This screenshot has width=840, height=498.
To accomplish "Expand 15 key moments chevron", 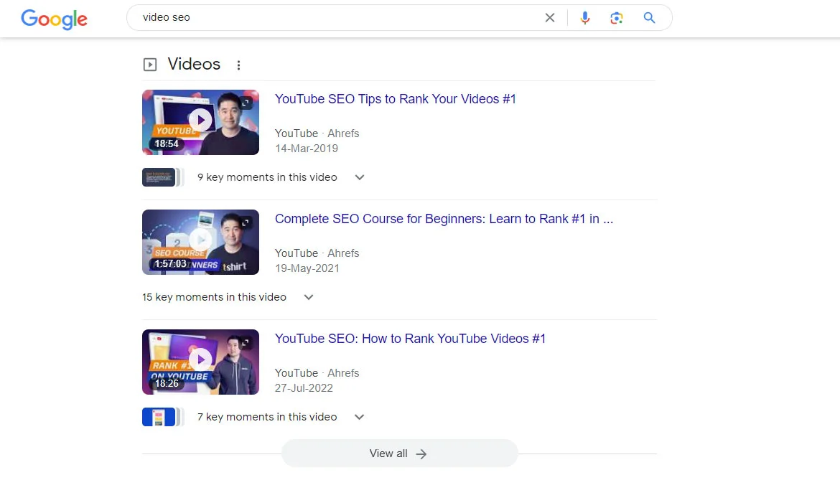I will (x=309, y=297).
